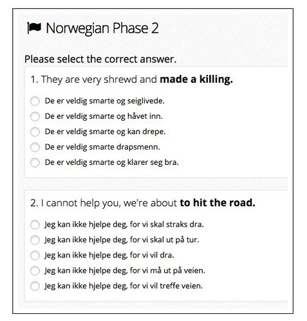
Task: Pick the 'for vi vil dra' radio button
Action: tap(35, 256)
